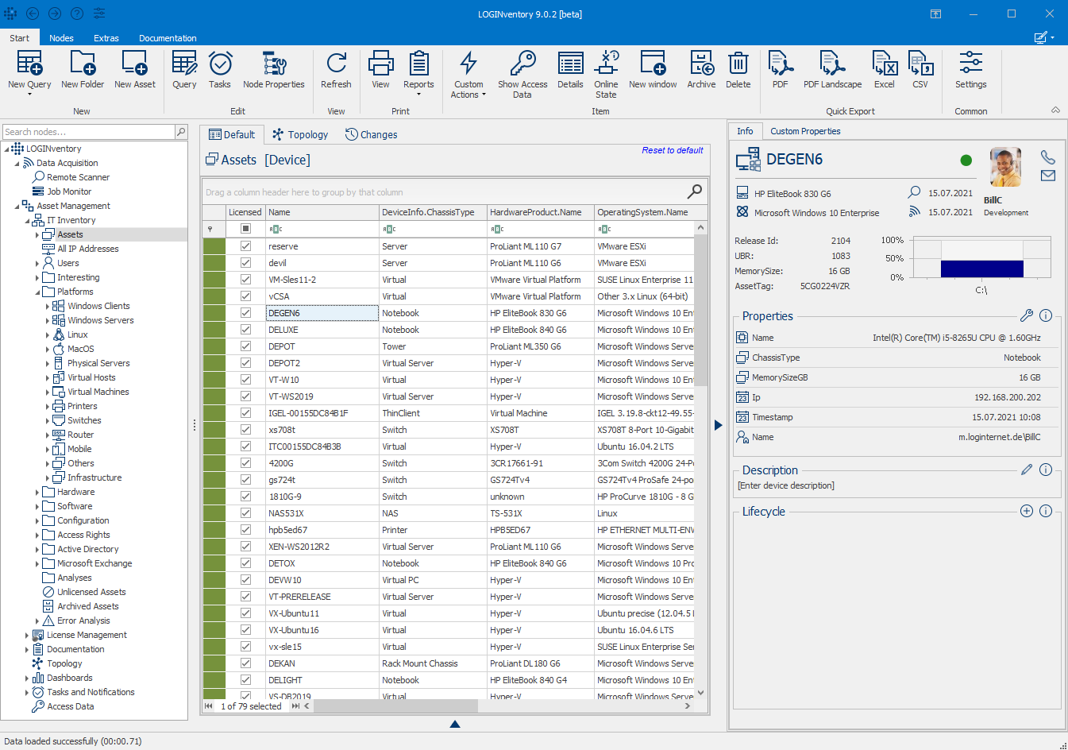This screenshot has width=1068, height=750.
Task: Expand the Windows Clients node
Action: (48, 307)
